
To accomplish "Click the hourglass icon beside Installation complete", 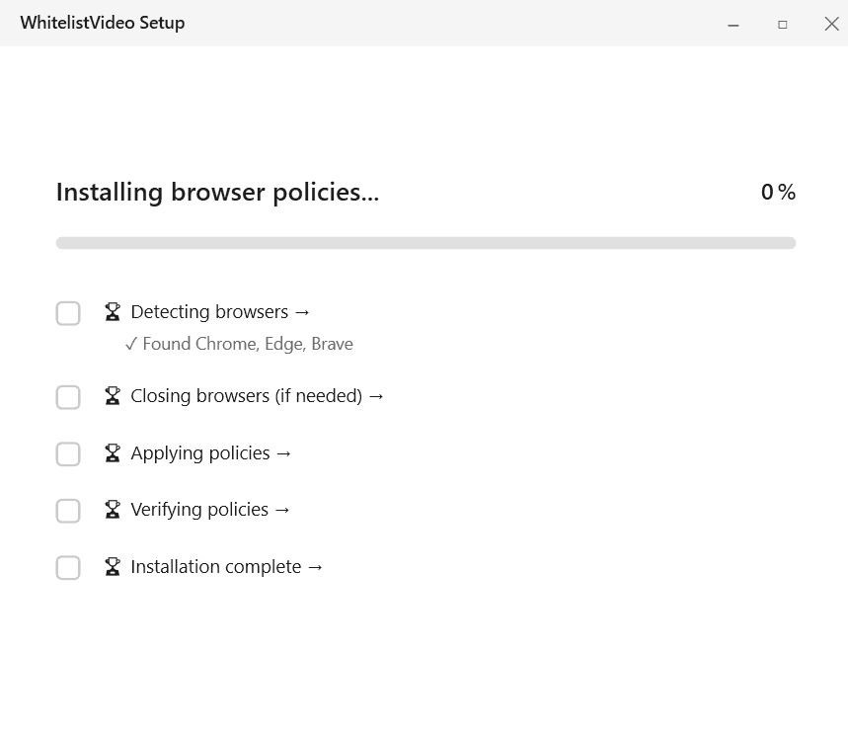I will tap(112, 566).
